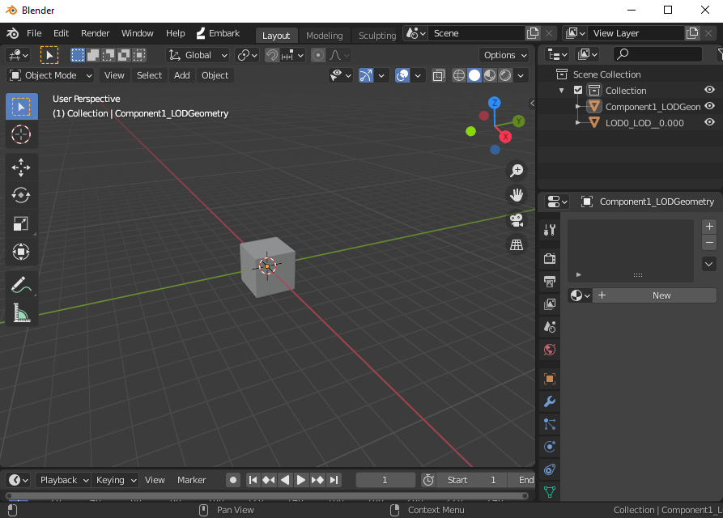The height and width of the screenshot is (518, 723).
Task: Open the Options popover
Action: pos(504,54)
